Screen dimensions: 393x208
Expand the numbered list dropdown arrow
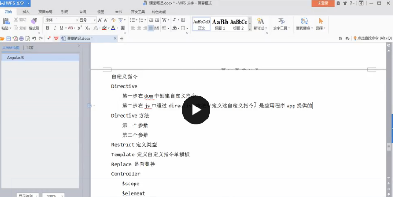(145, 20)
